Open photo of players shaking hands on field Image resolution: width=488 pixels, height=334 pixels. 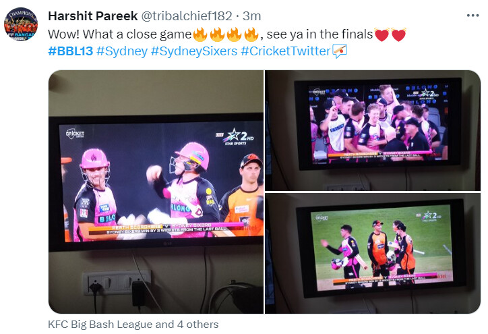click(x=373, y=253)
